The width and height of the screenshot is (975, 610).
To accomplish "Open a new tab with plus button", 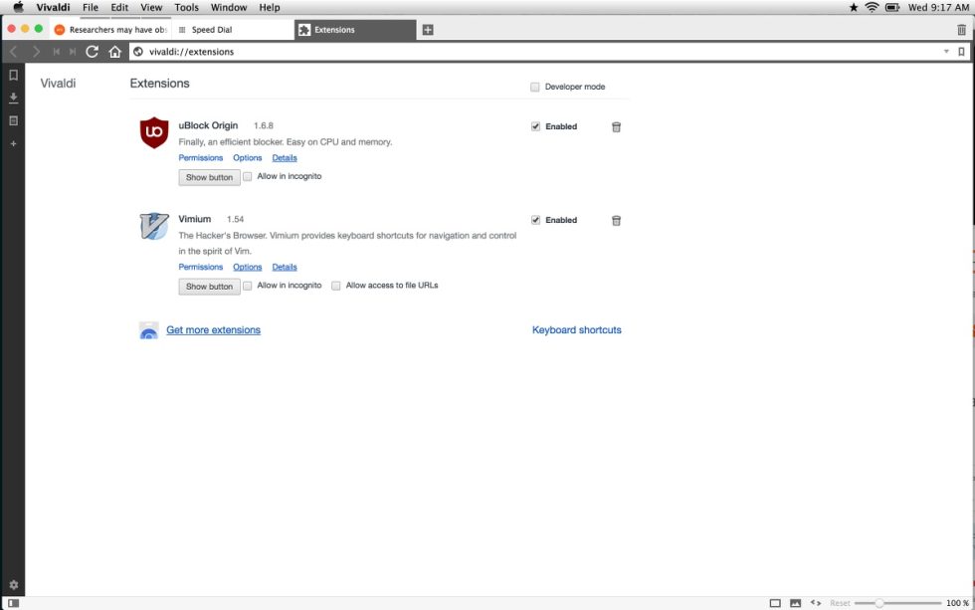I will point(428,30).
